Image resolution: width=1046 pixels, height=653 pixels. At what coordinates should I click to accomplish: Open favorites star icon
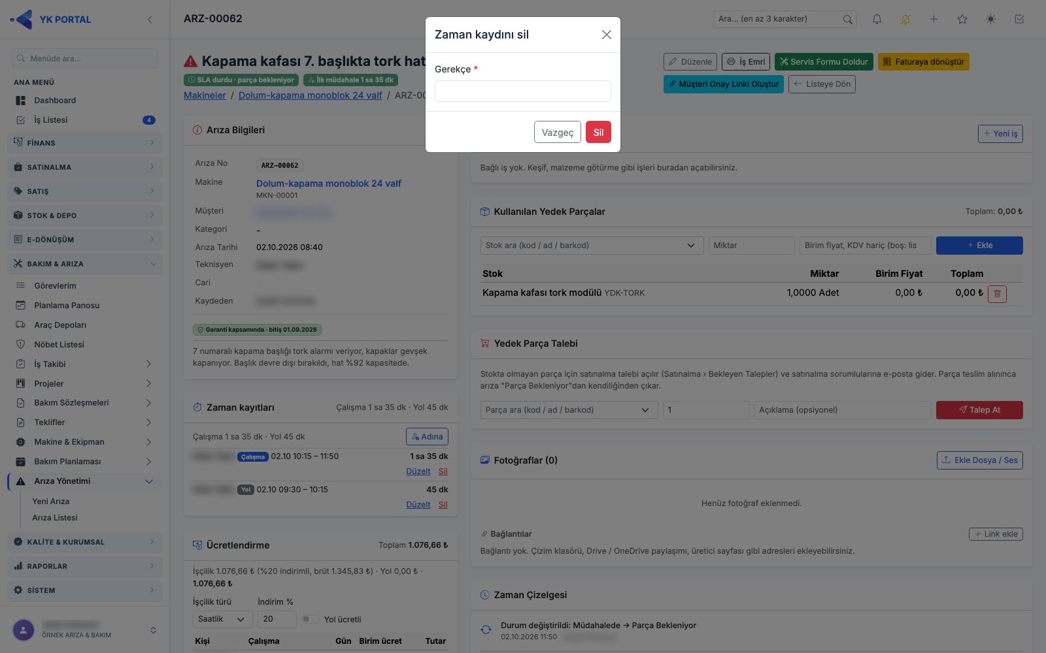pos(962,19)
